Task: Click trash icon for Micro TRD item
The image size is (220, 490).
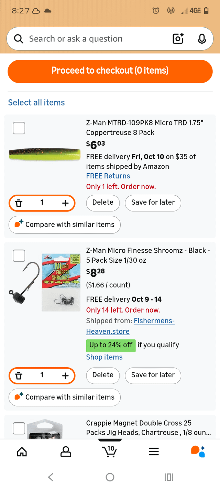Action: (x=19, y=203)
